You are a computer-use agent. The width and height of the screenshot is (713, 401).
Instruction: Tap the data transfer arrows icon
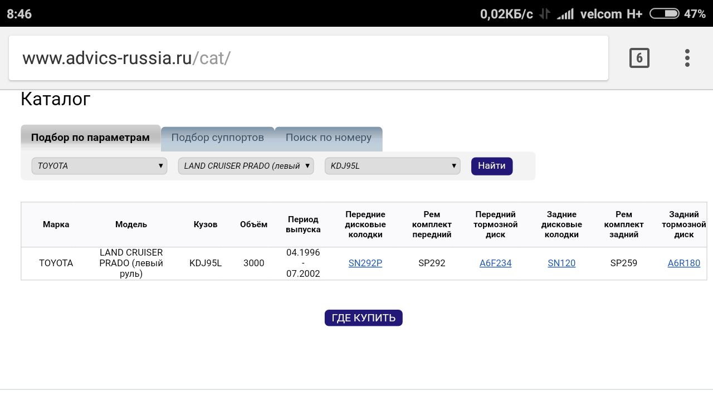(545, 14)
